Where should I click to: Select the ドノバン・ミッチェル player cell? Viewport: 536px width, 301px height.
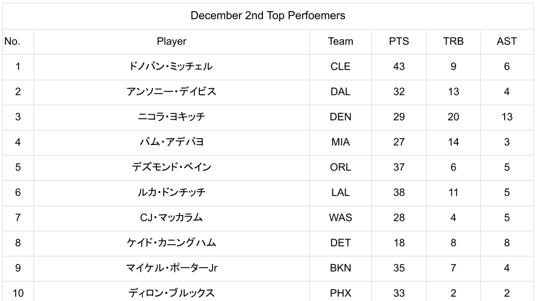click(x=171, y=66)
